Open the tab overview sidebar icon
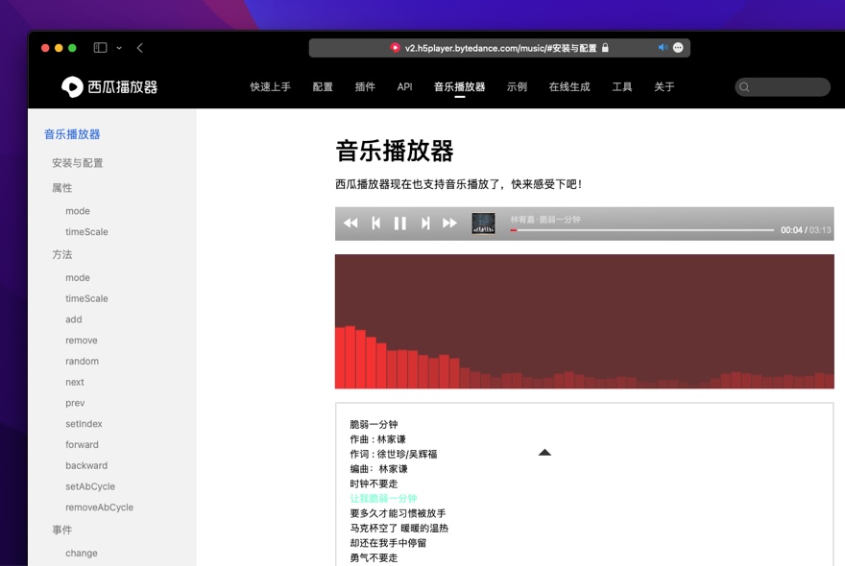 click(98, 46)
